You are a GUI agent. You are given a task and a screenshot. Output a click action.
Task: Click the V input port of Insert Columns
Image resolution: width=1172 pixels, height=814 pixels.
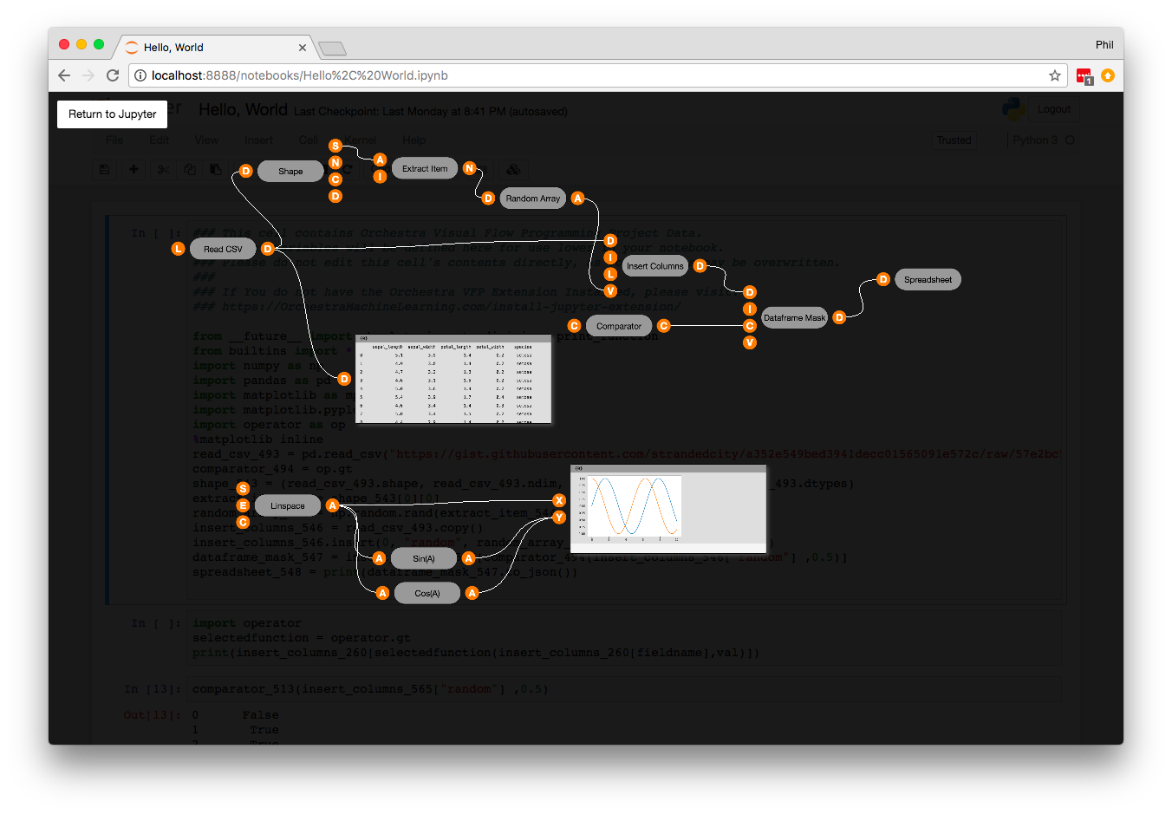coord(611,291)
